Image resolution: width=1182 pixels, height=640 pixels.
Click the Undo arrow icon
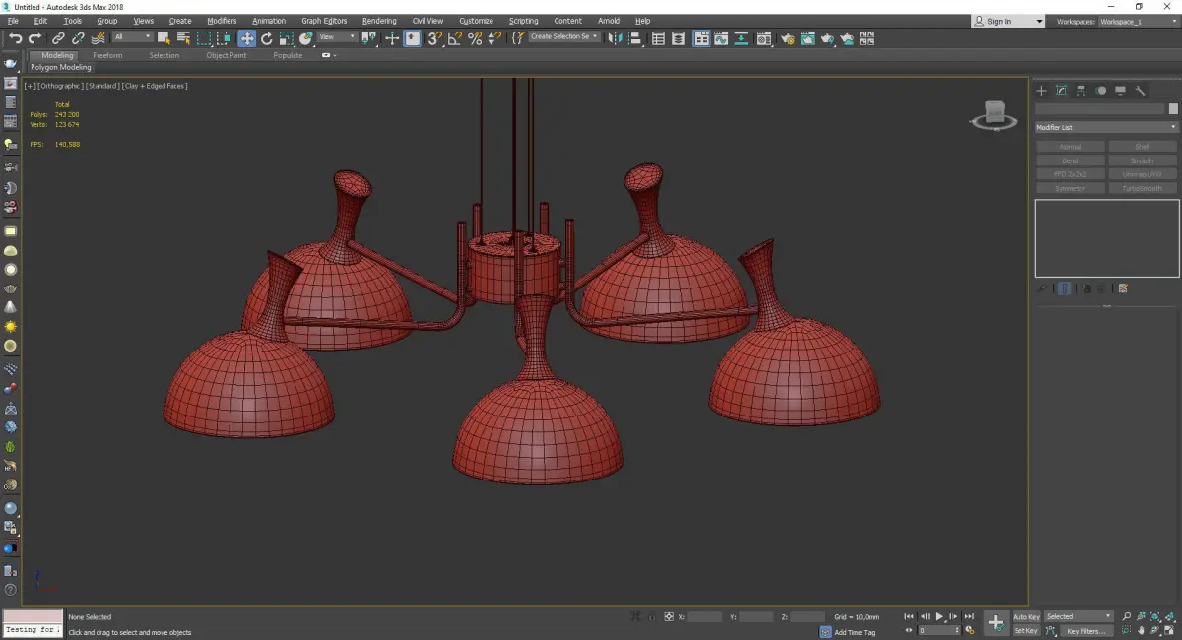click(x=16, y=38)
